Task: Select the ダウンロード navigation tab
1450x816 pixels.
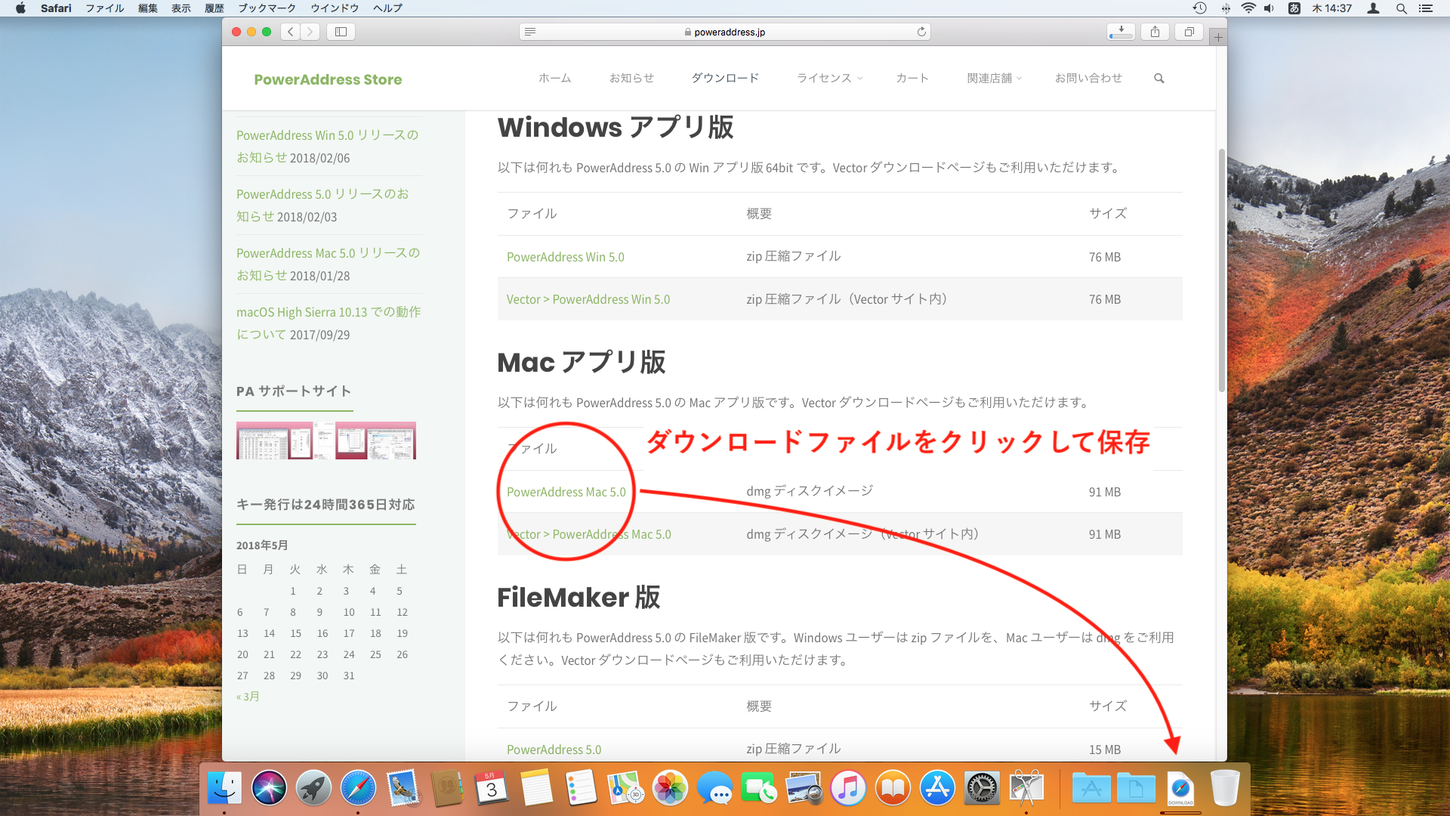Action: 725,79
